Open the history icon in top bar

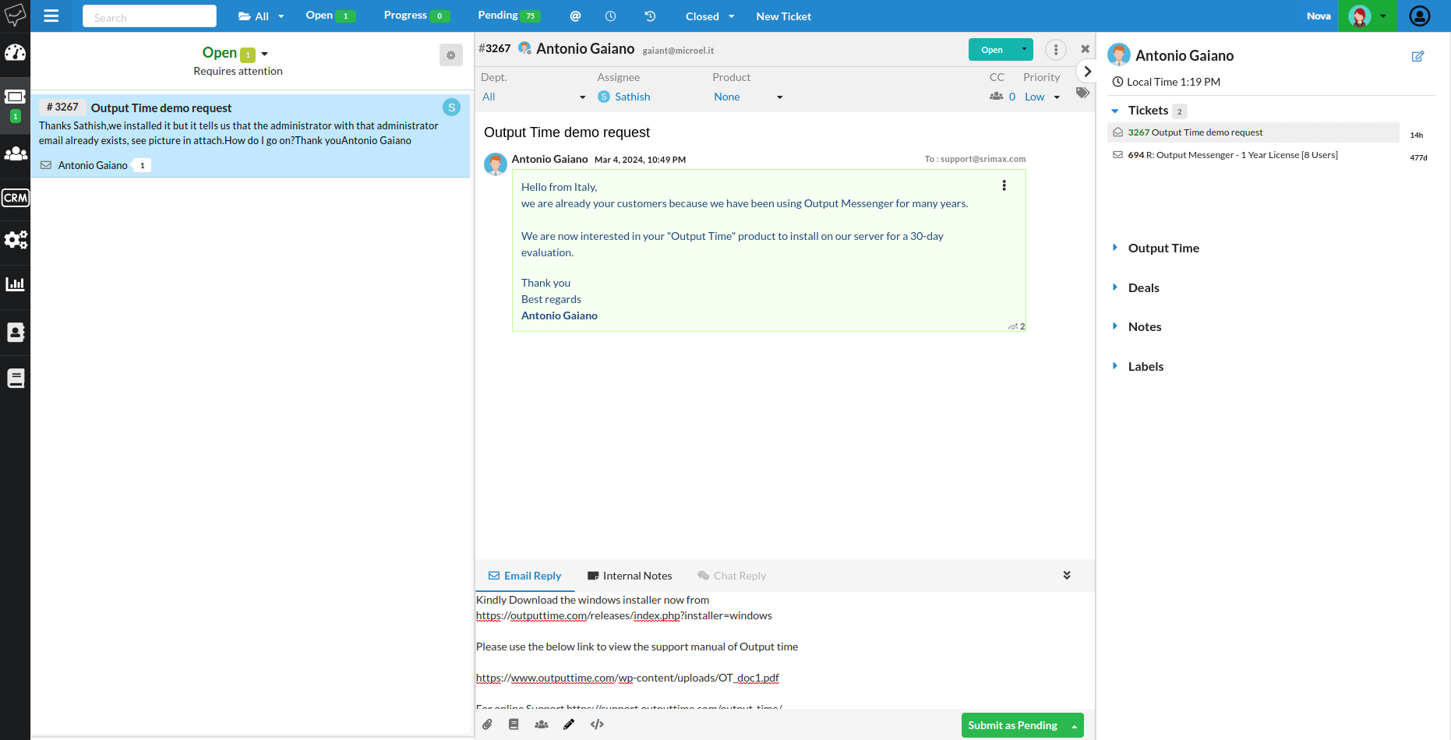coord(650,16)
